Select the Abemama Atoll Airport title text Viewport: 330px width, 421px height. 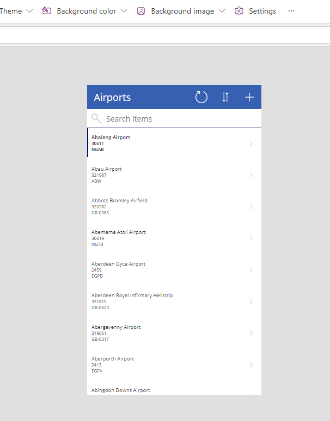(119, 232)
